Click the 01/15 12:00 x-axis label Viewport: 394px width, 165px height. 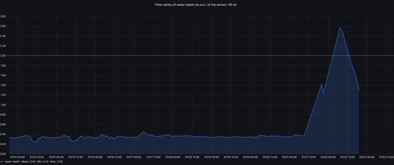76,157
